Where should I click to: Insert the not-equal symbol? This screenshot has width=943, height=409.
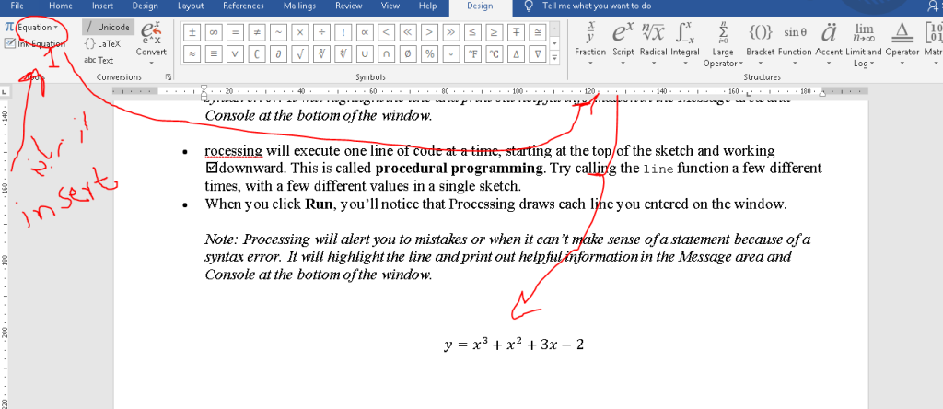(x=257, y=32)
